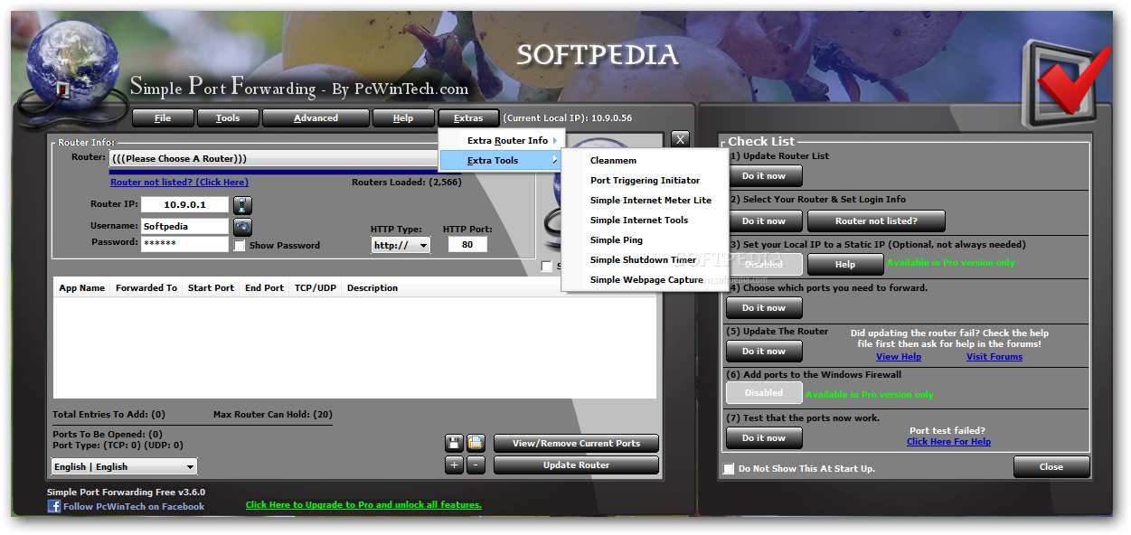This screenshot has height=535, width=1131.
Task: Click Router not listed? button in Check List
Action: [876, 221]
